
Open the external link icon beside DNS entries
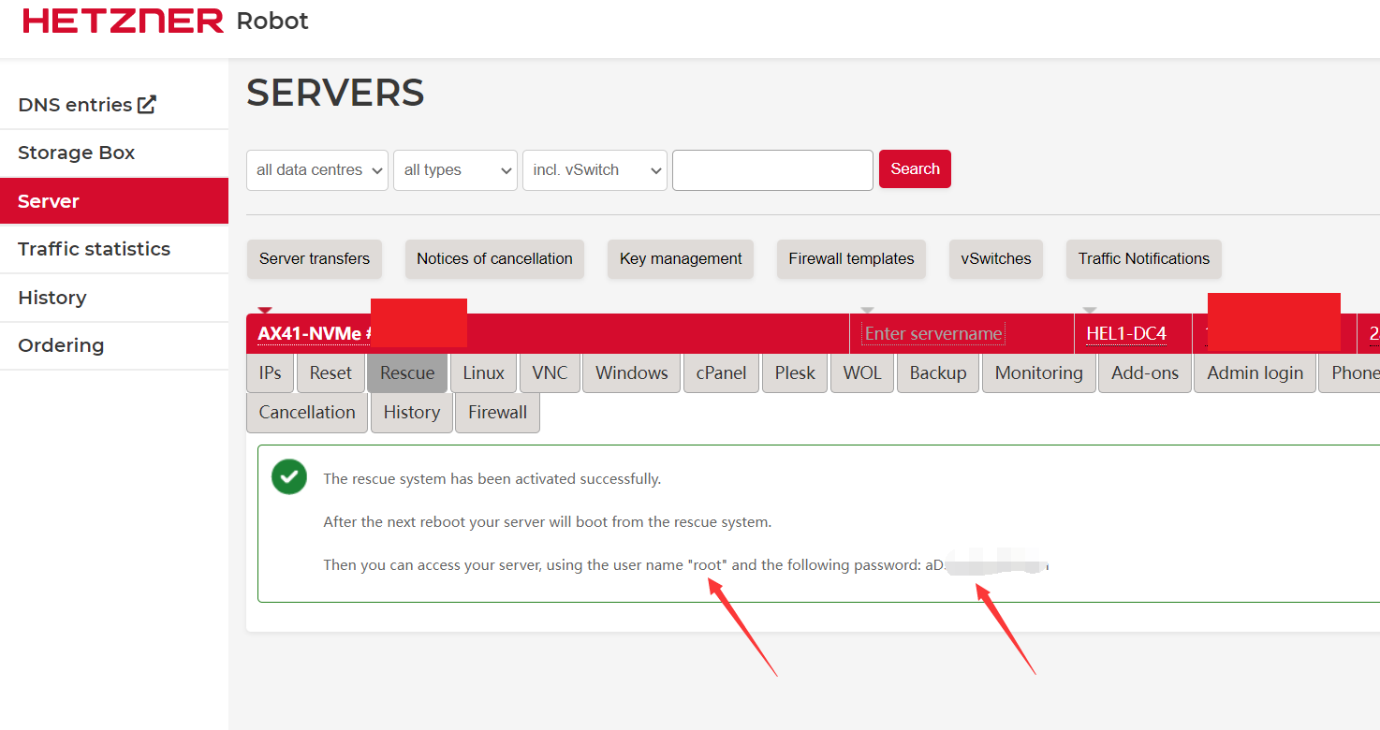[147, 105]
